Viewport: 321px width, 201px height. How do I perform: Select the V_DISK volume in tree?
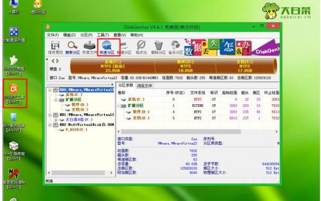click(x=76, y=130)
